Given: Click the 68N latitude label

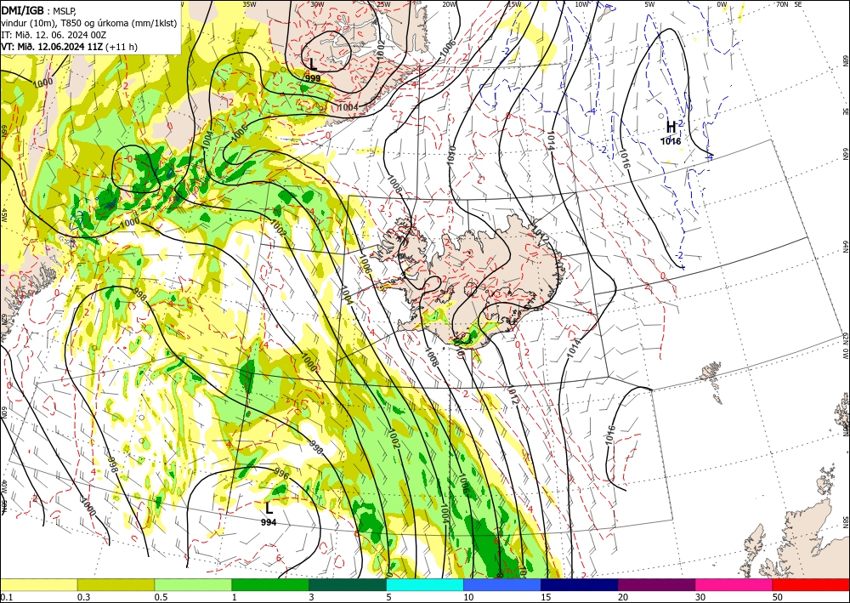Looking at the screenshot, I should [846, 60].
